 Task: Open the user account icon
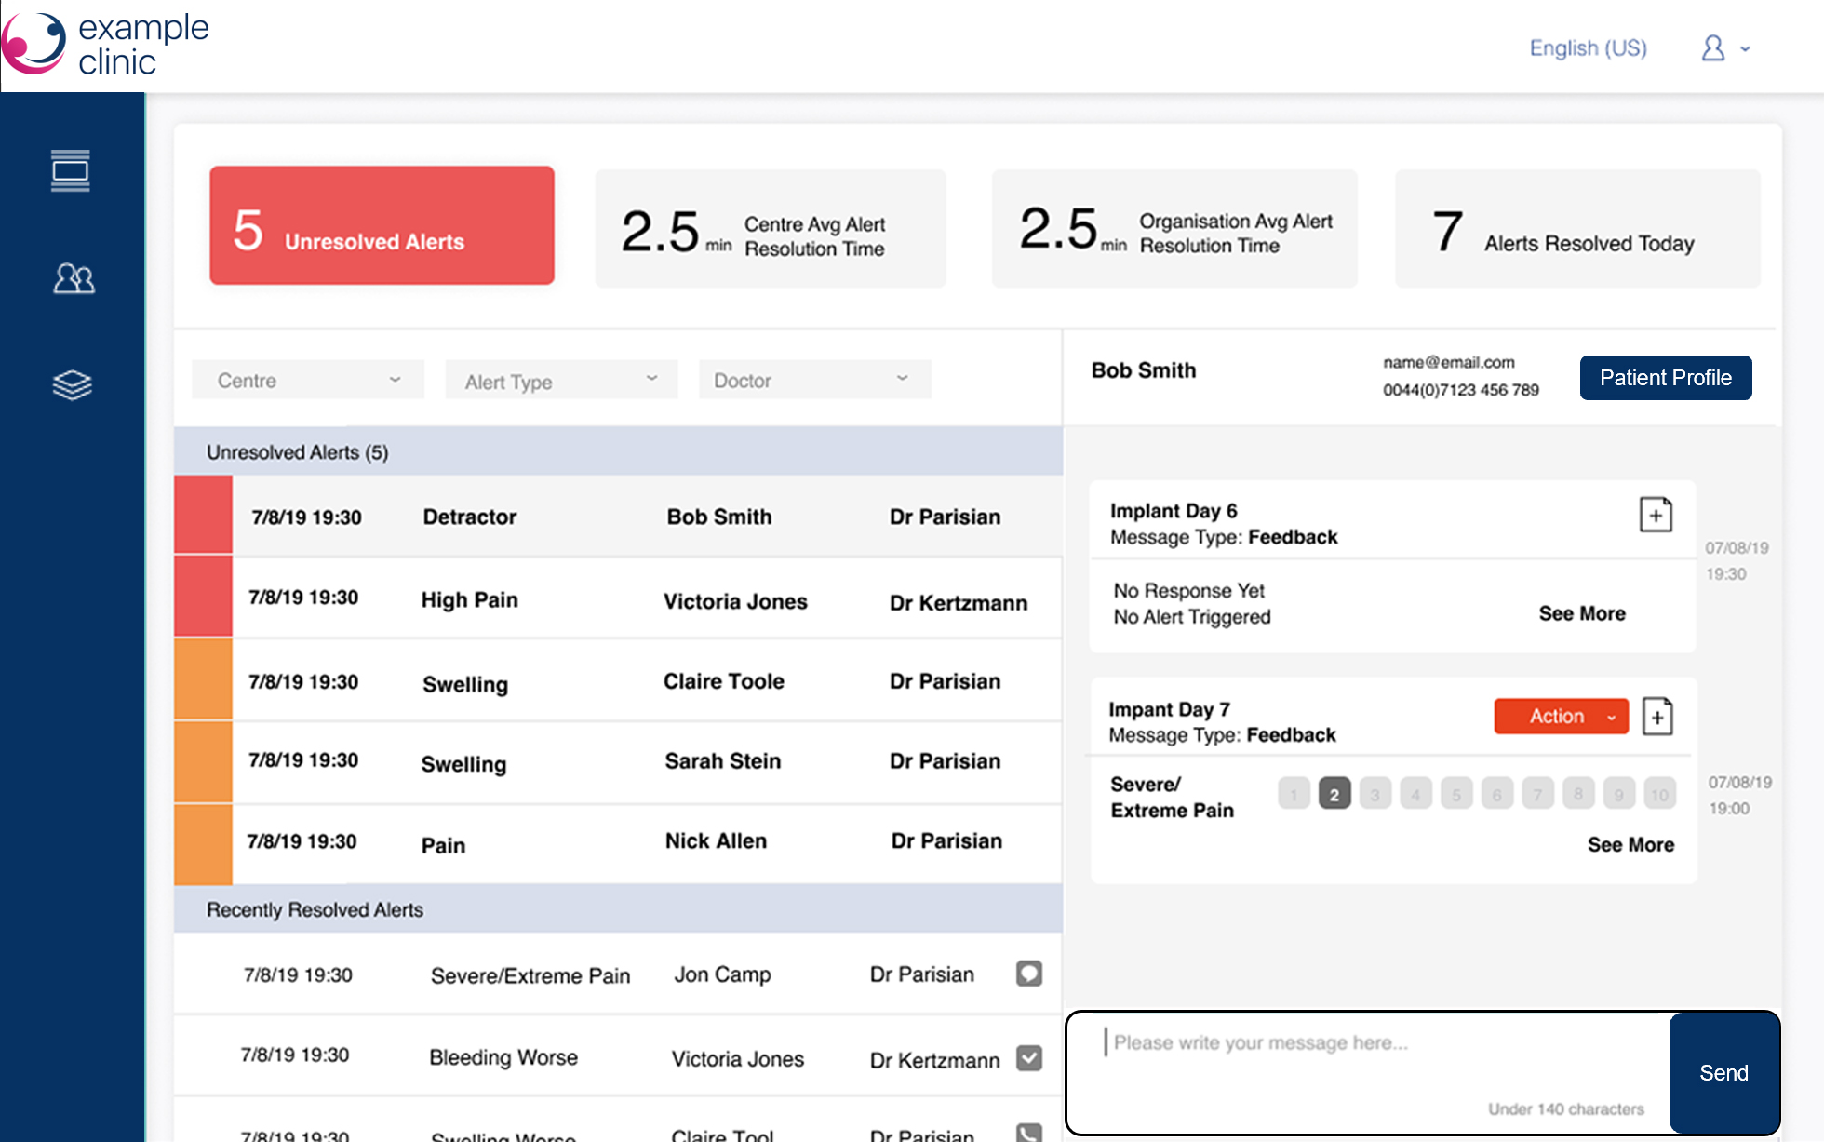(1713, 48)
